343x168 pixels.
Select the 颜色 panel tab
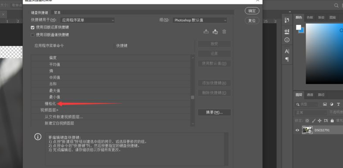(x=299, y=17)
